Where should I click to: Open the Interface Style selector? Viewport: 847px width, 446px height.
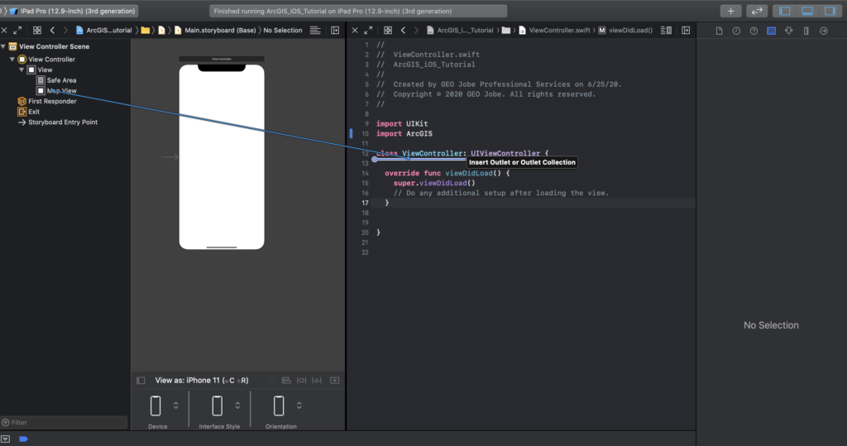point(237,405)
